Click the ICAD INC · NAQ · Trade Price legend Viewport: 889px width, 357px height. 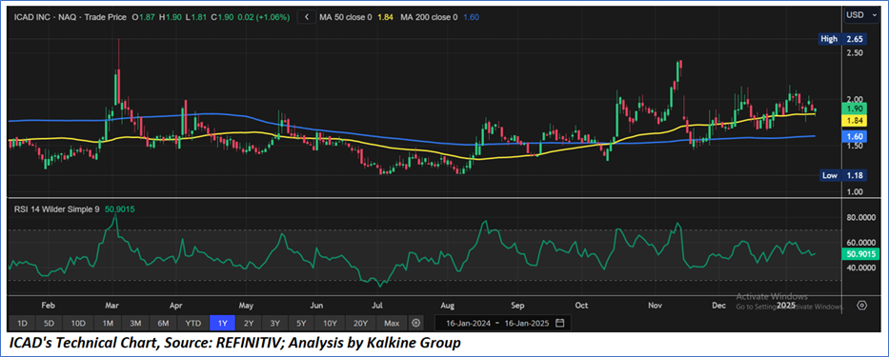(x=71, y=17)
